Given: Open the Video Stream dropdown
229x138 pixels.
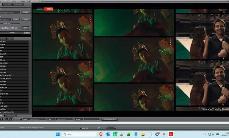Looking at the screenshot, I should click(x=38, y=119).
